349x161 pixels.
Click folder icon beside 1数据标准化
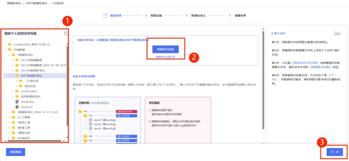point(13,55)
